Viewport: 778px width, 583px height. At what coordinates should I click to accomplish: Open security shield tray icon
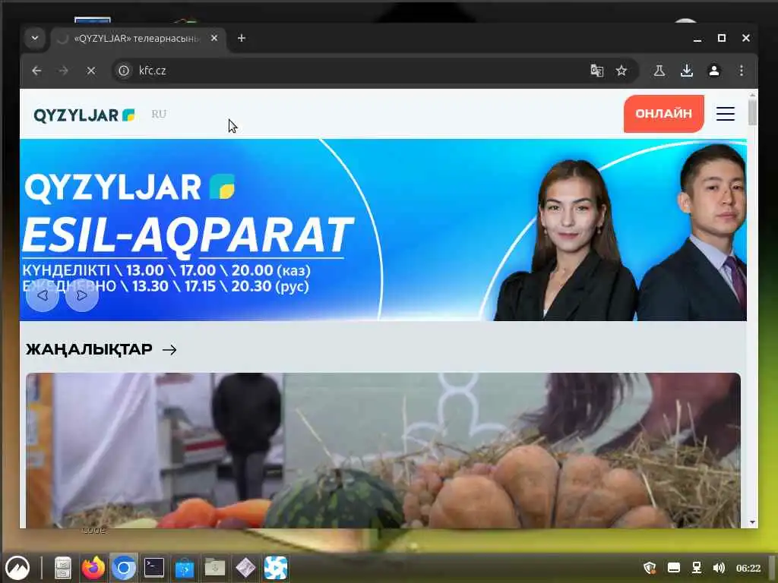(x=650, y=568)
